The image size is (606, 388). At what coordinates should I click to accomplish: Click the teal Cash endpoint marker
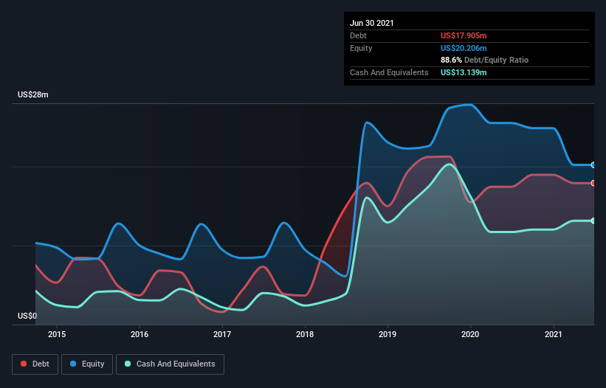click(593, 221)
